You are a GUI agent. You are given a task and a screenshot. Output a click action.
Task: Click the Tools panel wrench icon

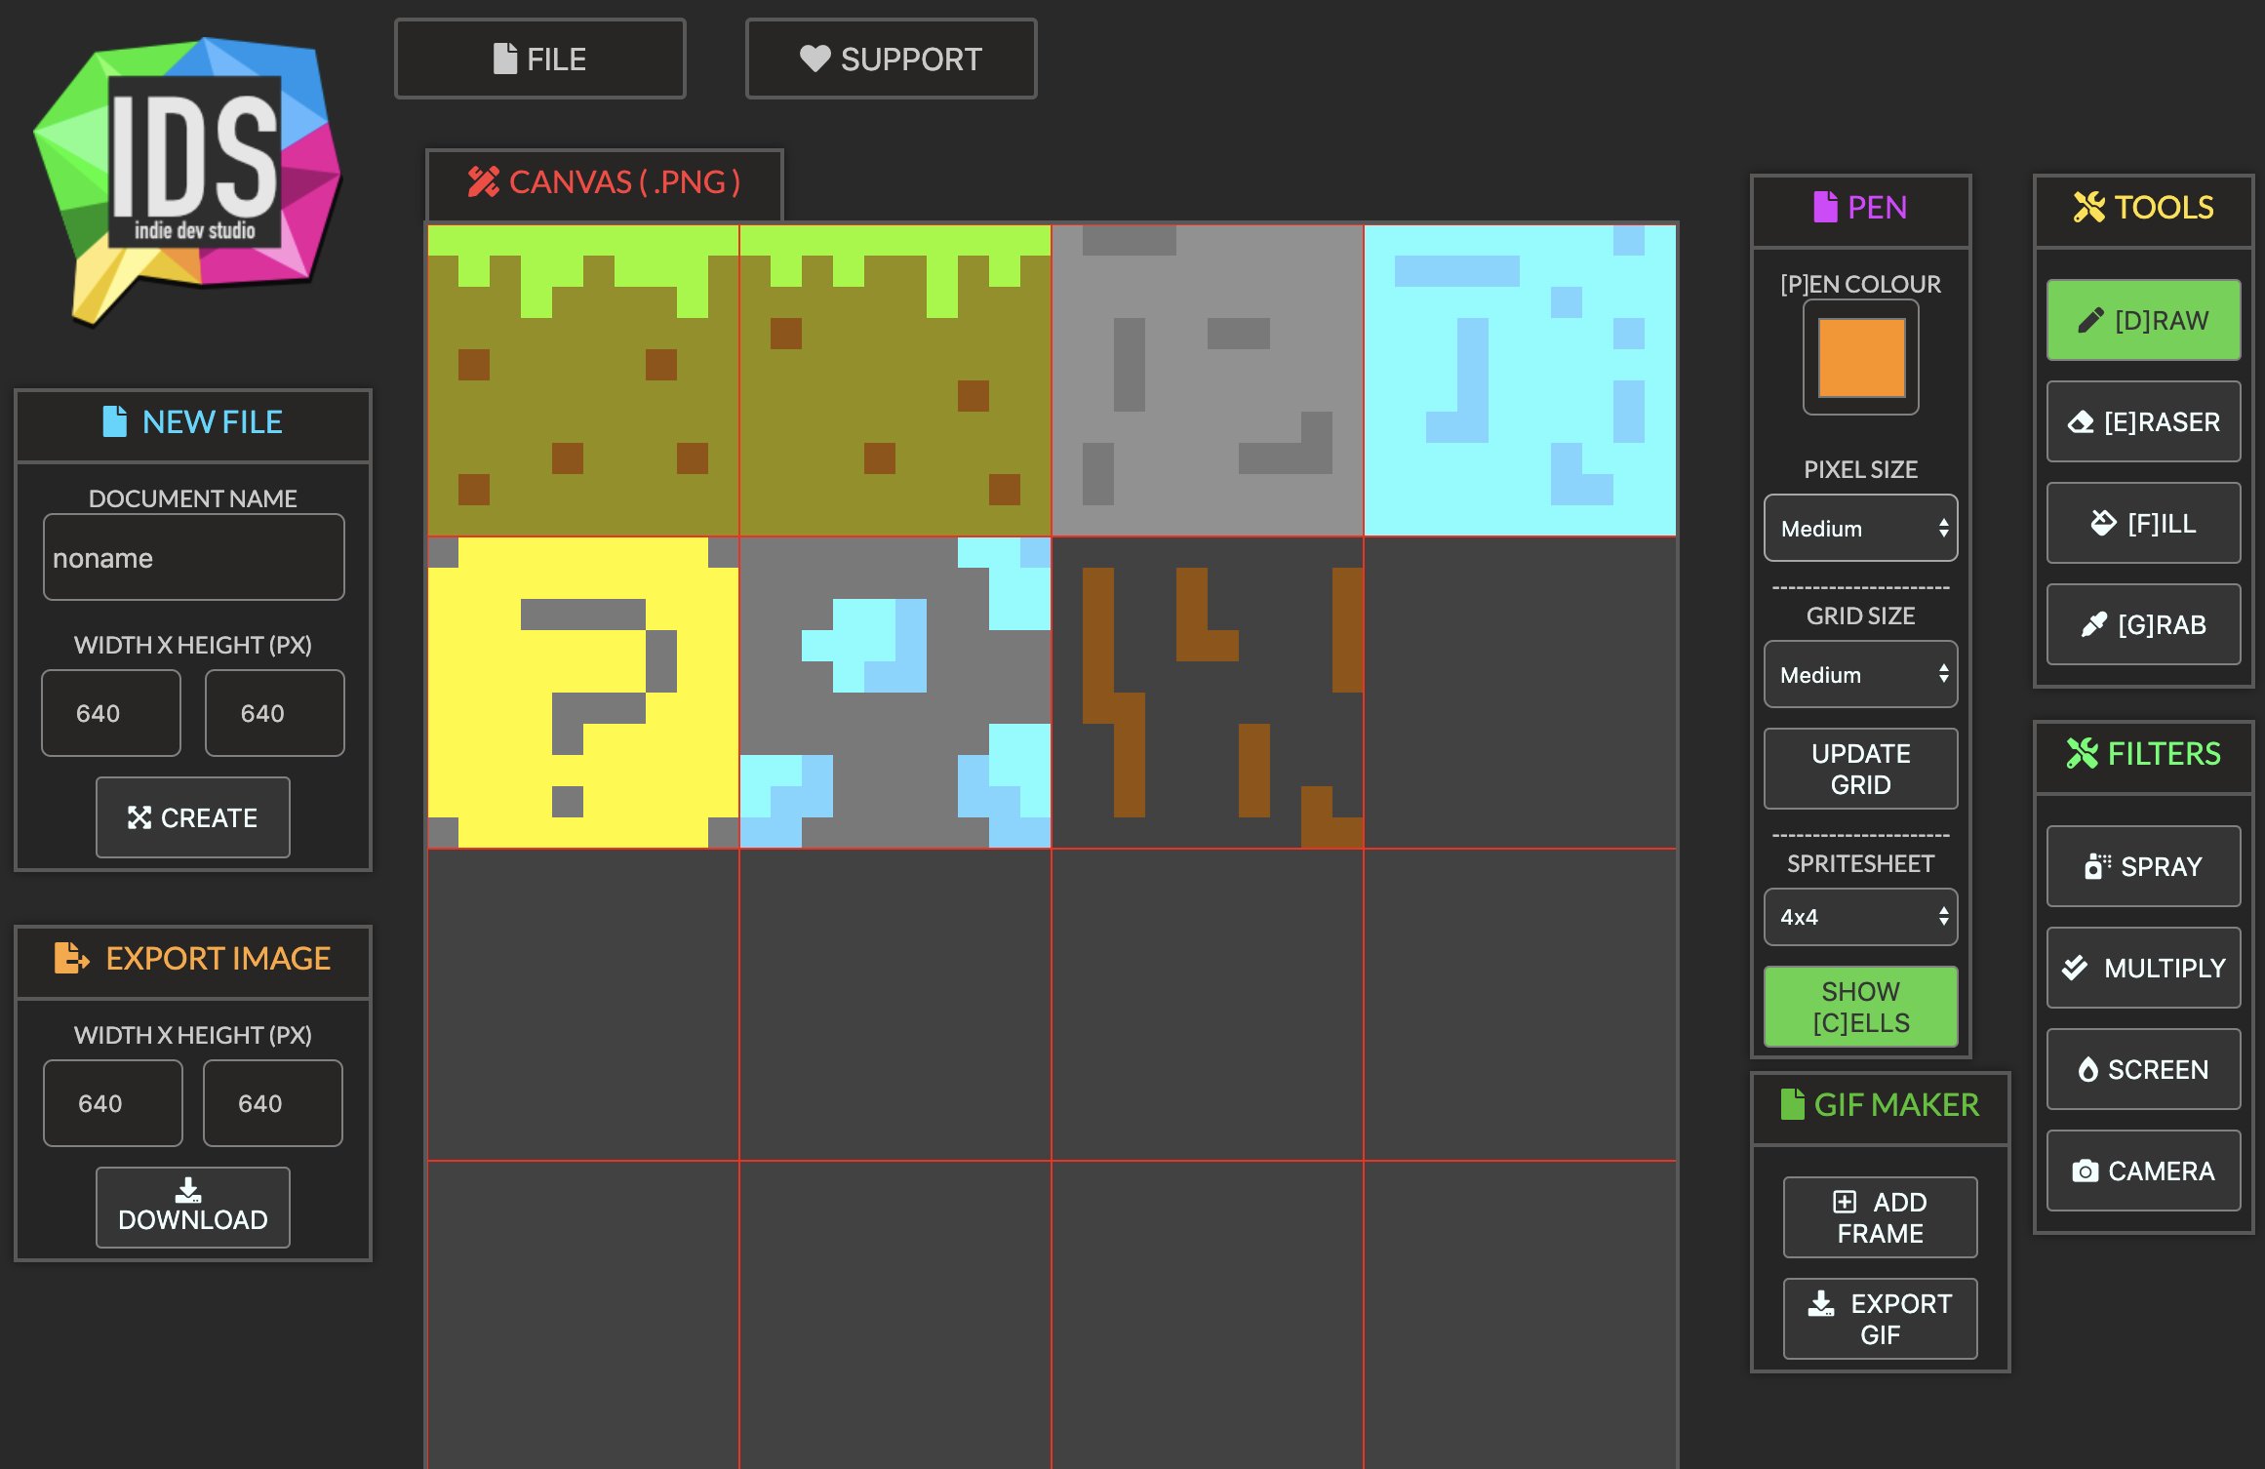pos(2088,207)
